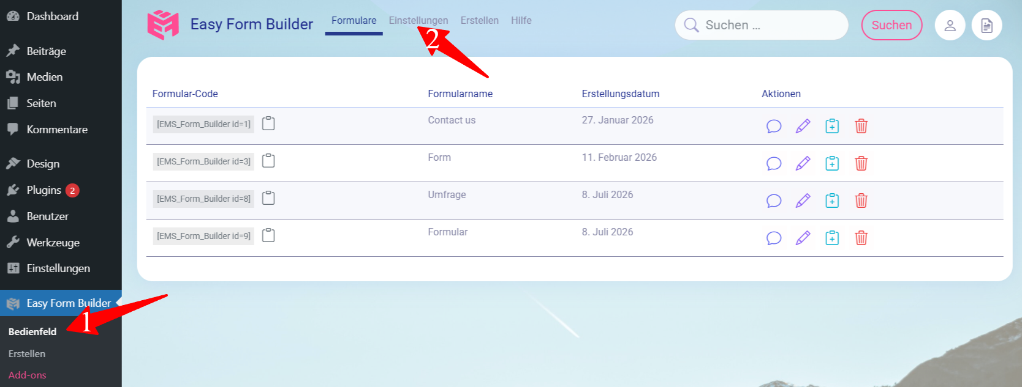Click the Easy Form Builder logo
This screenshot has width=1022, height=387.
coord(163,24)
